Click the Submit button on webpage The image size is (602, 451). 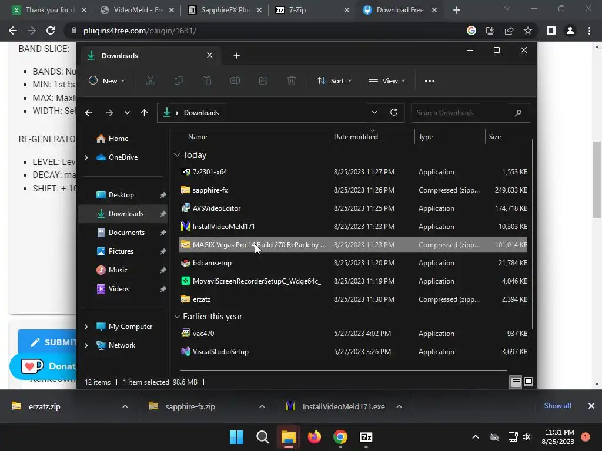point(47,342)
